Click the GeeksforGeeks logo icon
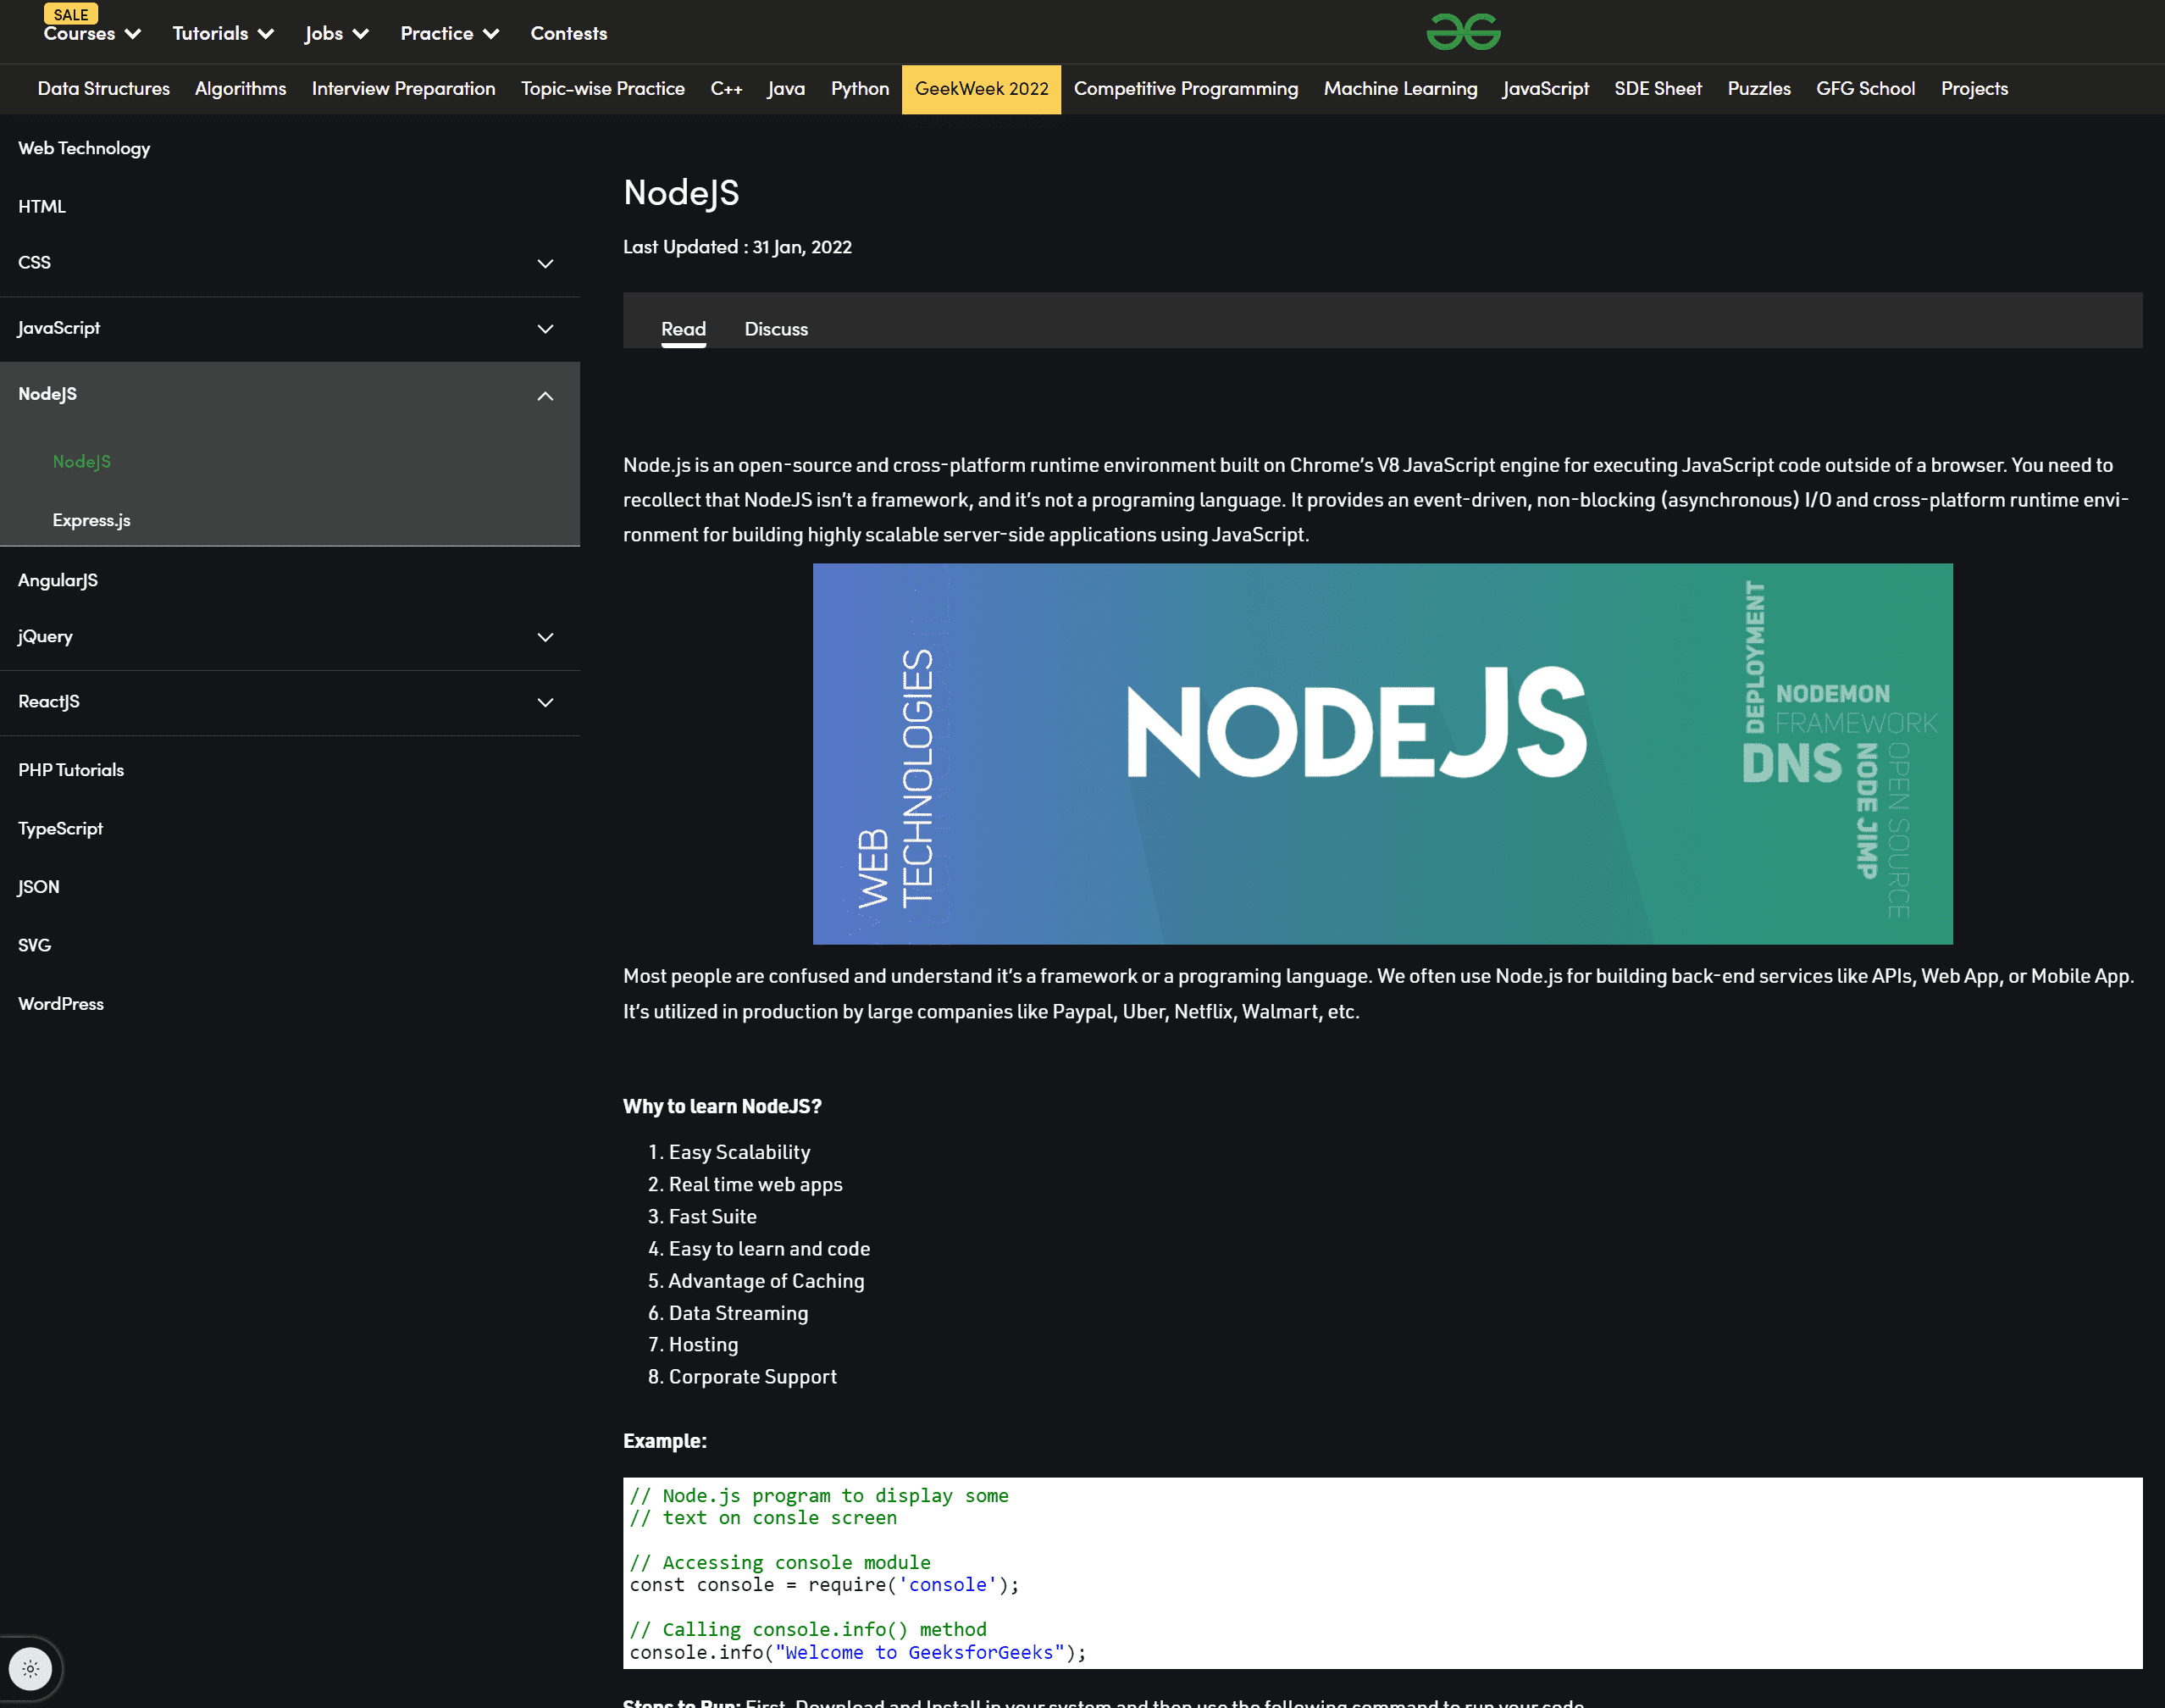Viewport: 2165px width, 1708px height. coord(1462,32)
